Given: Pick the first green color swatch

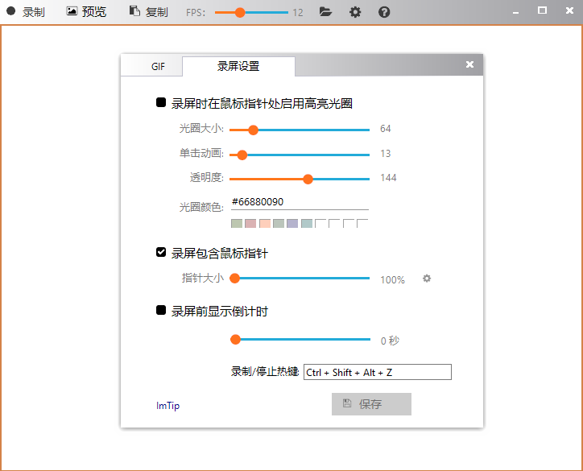Looking at the screenshot, I should 237,224.
